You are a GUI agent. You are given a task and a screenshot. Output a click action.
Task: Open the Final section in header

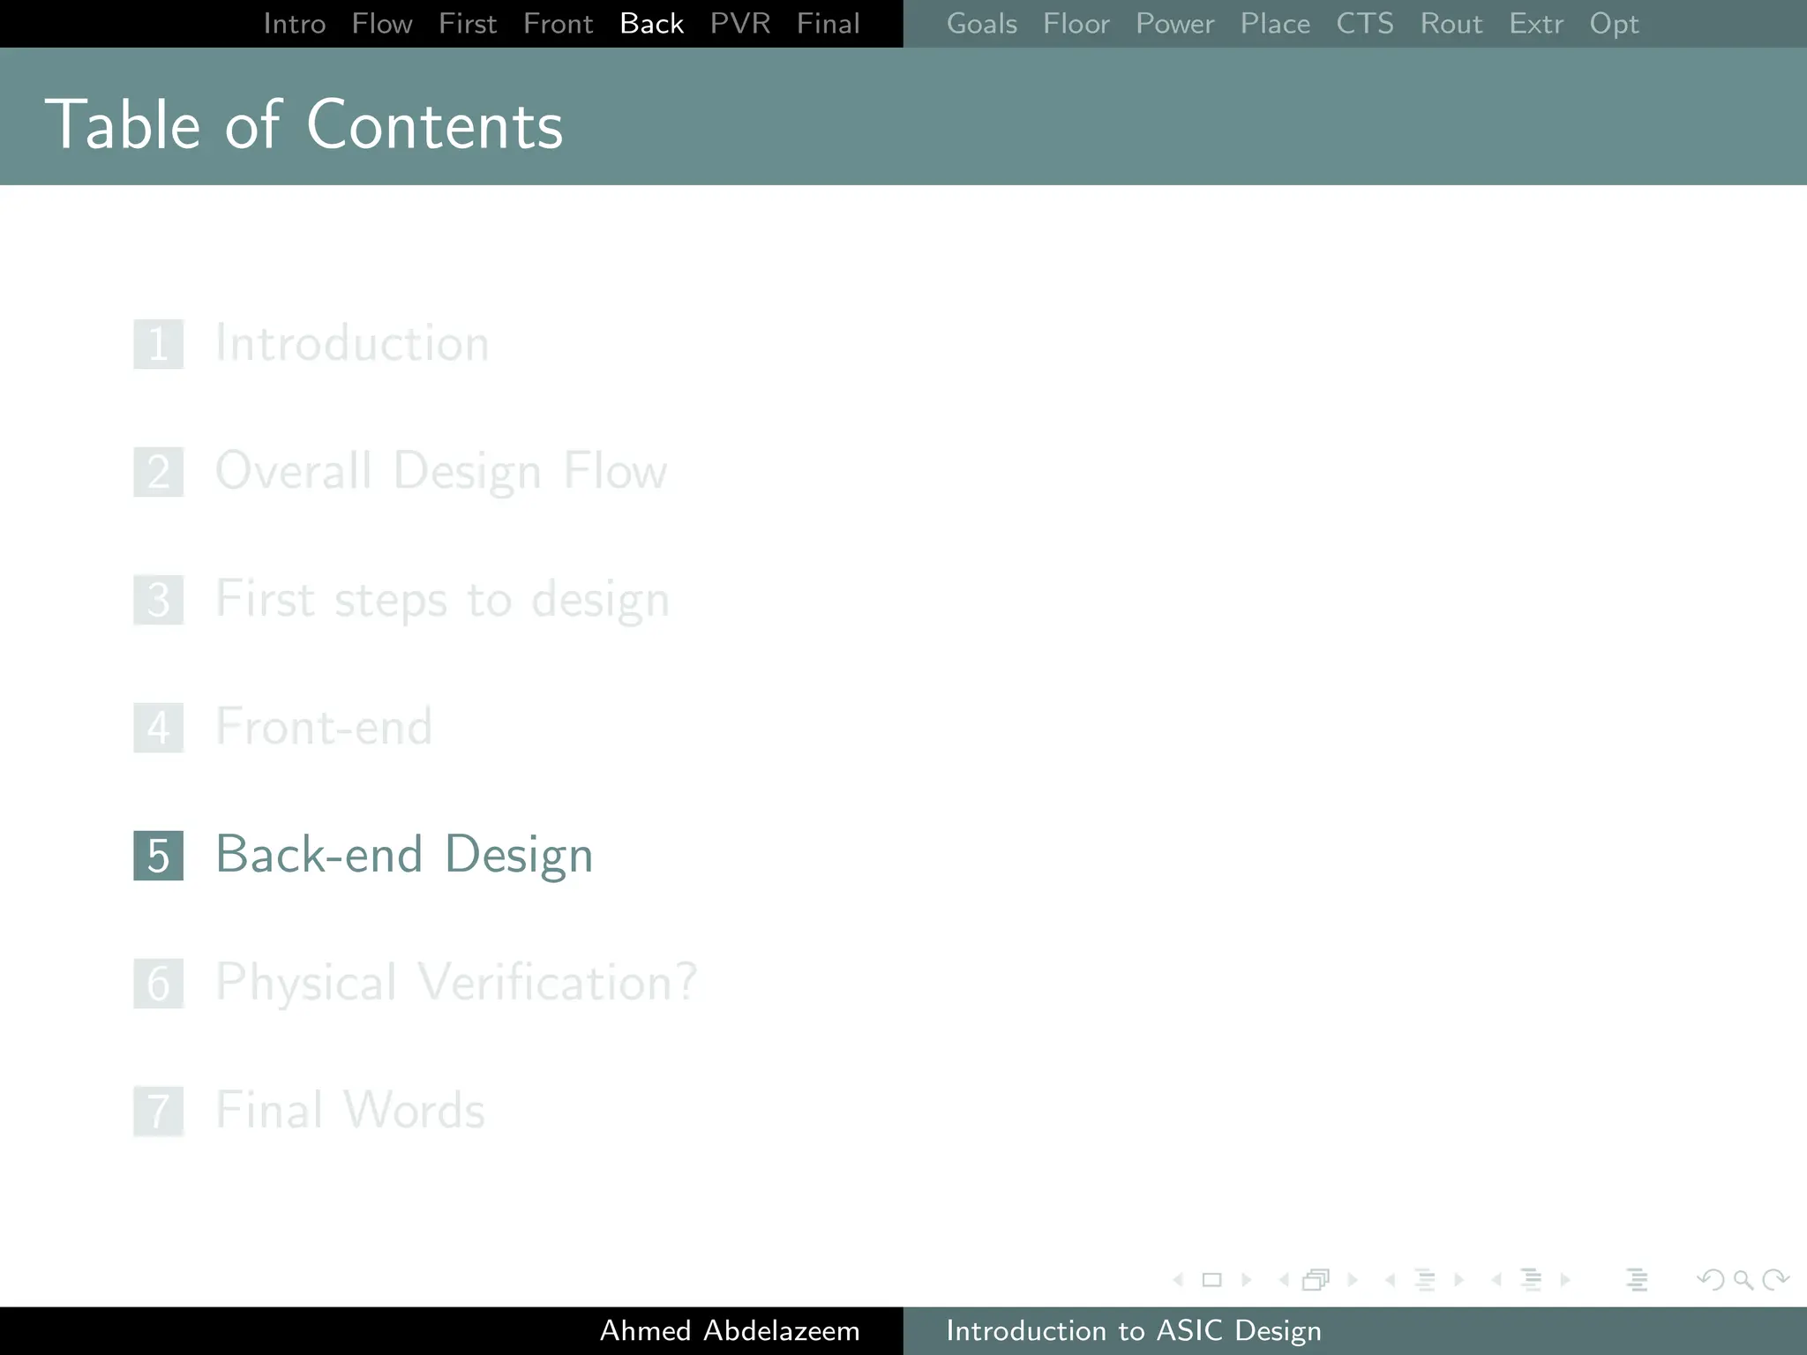pyautogui.click(x=829, y=24)
